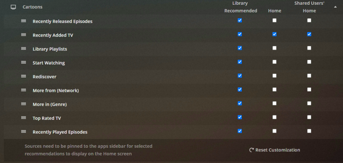This screenshot has width=343, height=163.
Task: Click the Library Recommended column header
Action: coord(241,7)
